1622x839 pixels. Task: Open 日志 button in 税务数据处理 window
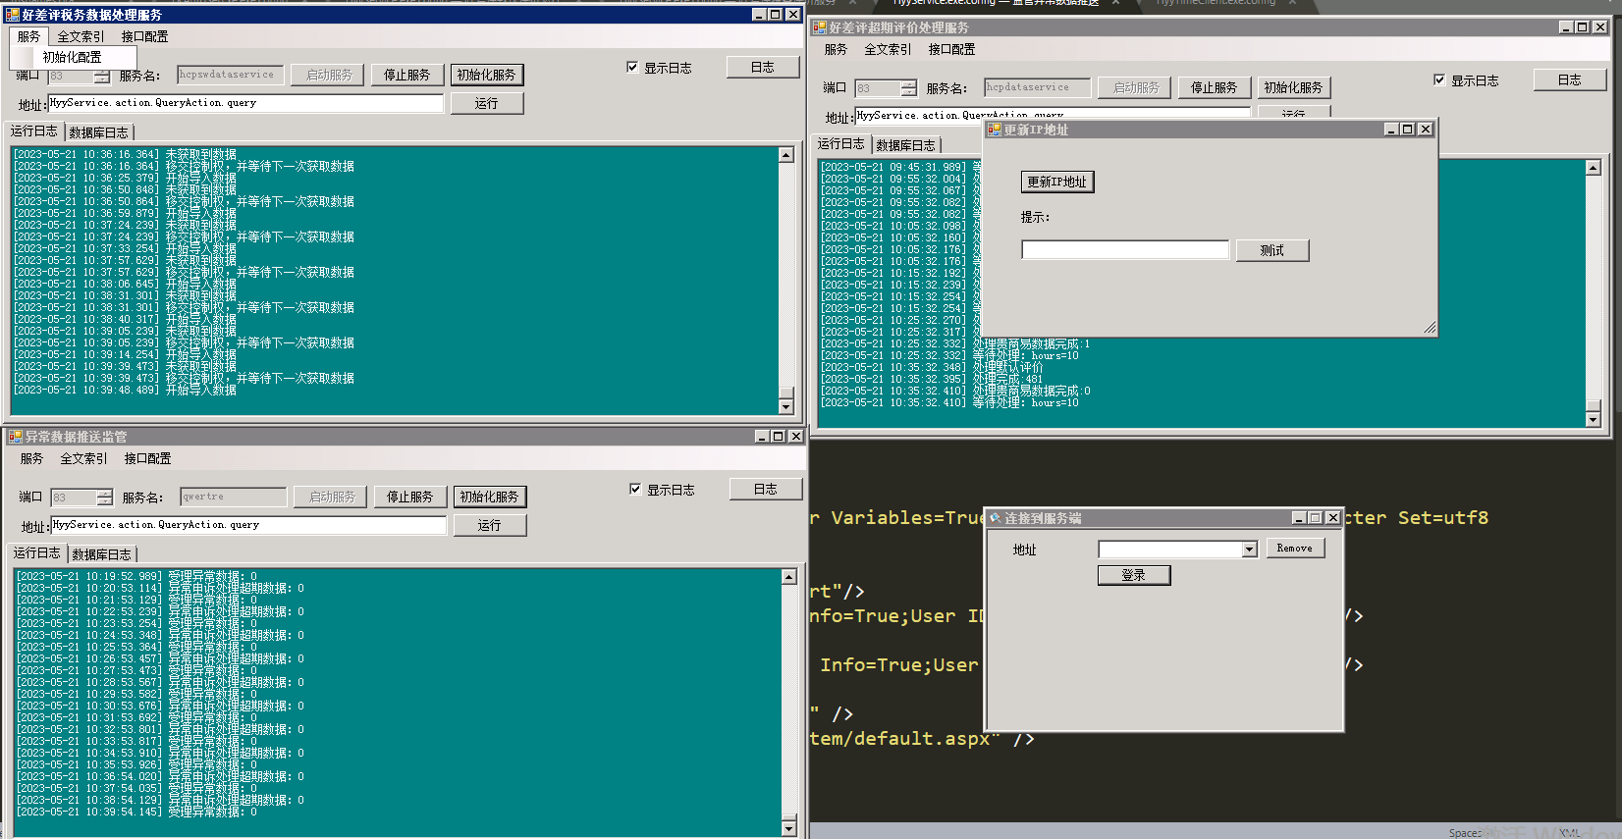pyautogui.click(x=763, y=67)
